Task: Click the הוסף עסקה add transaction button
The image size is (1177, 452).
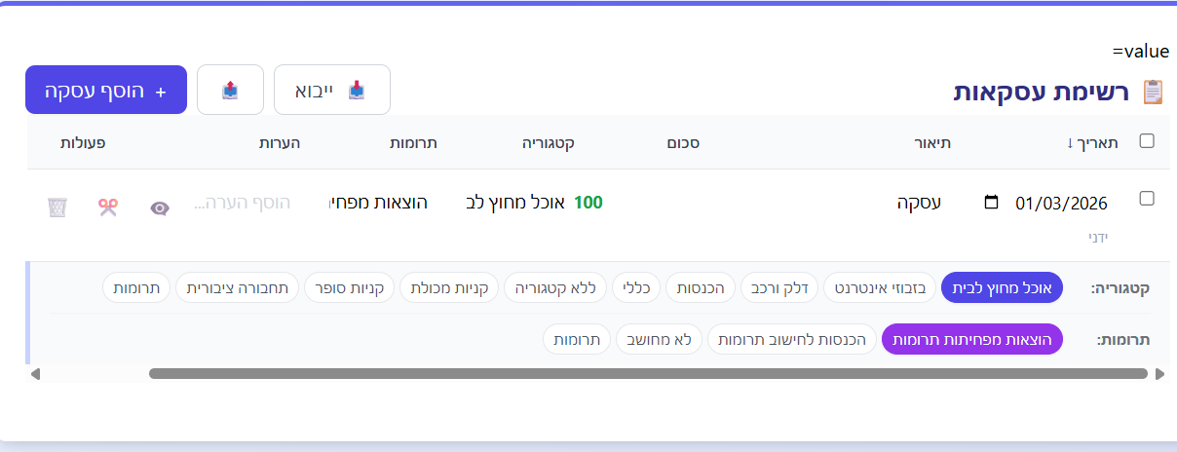Action: [106, 90]
